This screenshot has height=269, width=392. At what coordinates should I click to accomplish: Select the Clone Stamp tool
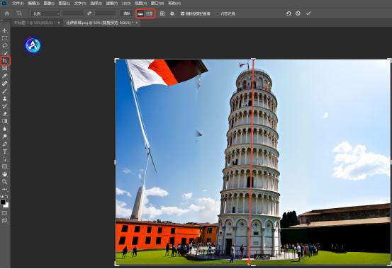tap(4, 98)
